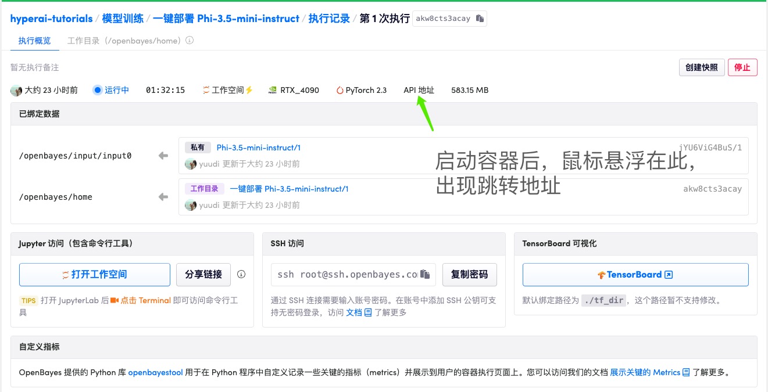Viewport: 768px width, 392px height.
Task: Click the SSH 访问 panel heading
Action: coord(287,243)
